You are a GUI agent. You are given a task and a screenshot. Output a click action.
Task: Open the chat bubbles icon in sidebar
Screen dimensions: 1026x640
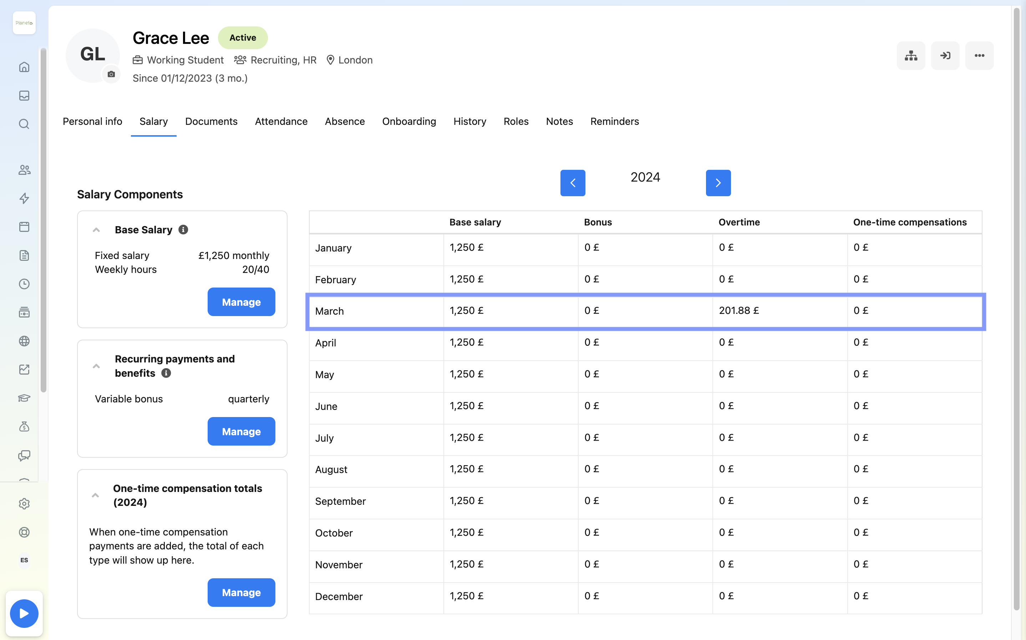tap(24, 456)
